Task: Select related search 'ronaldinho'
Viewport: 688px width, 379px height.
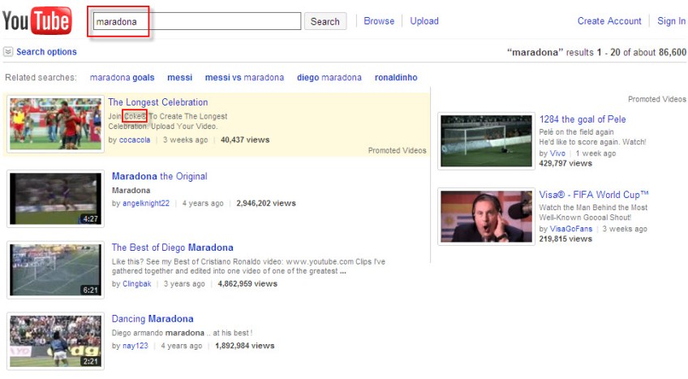Action: (x=396, y=78)
